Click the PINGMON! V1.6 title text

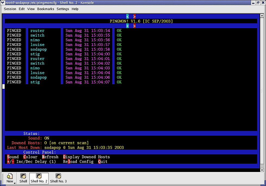[141, 21]
